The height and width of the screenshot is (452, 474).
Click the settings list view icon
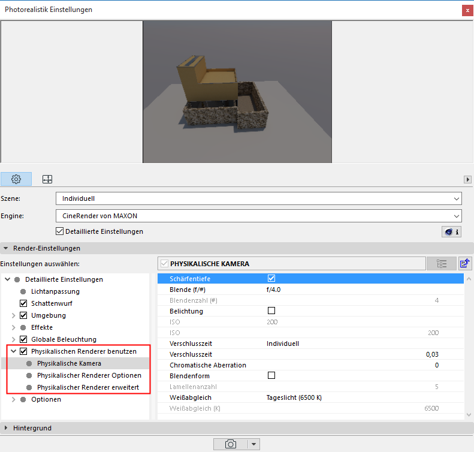[x=442, y=264]
